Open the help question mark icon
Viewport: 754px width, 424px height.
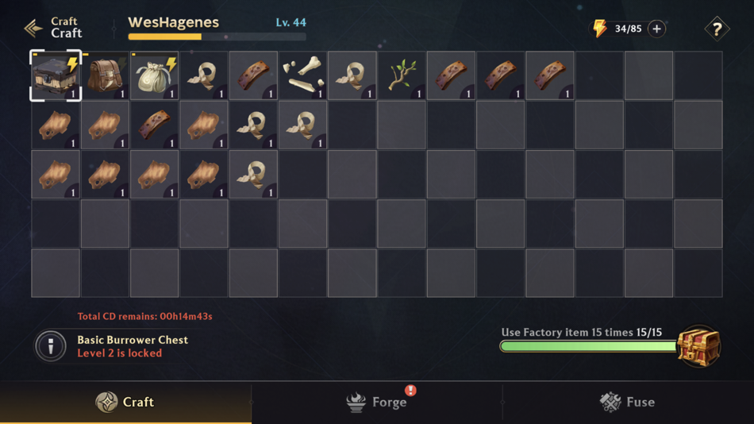click(x=717, y=29)
